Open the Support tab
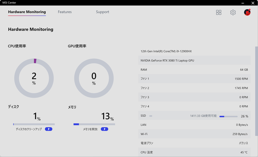 [103, 12]
